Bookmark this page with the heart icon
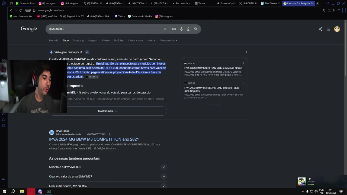 point(339,10)
